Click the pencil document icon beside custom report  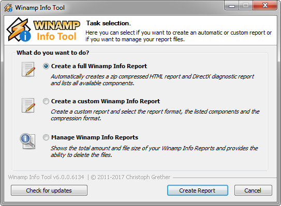click(28, 105)
